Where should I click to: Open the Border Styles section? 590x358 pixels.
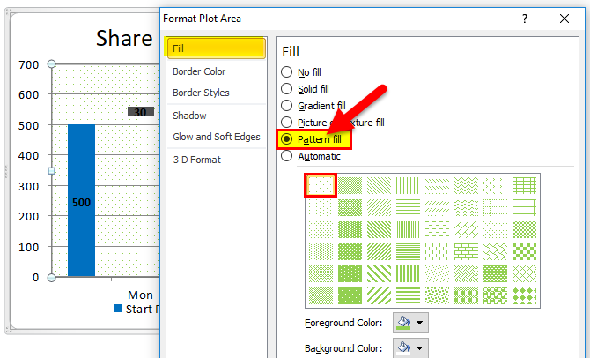(x=201, y=93)
